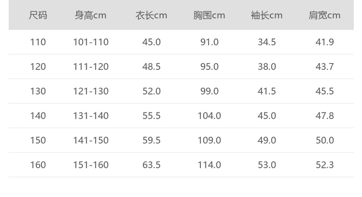Click the 41.9 shoulder width value
The image size is (362, 197).
[x=324, y=42]
